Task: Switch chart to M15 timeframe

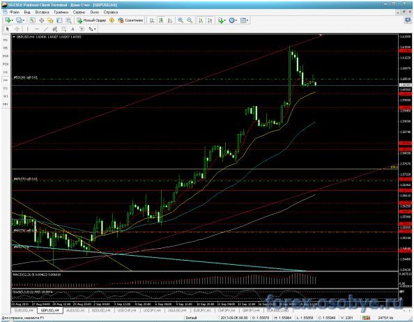Action: click(6, 56)
